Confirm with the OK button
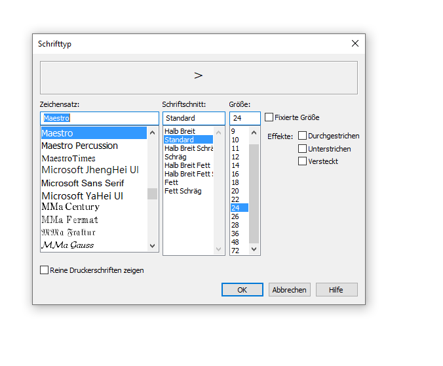443x366 pixels. click(242, 290)
